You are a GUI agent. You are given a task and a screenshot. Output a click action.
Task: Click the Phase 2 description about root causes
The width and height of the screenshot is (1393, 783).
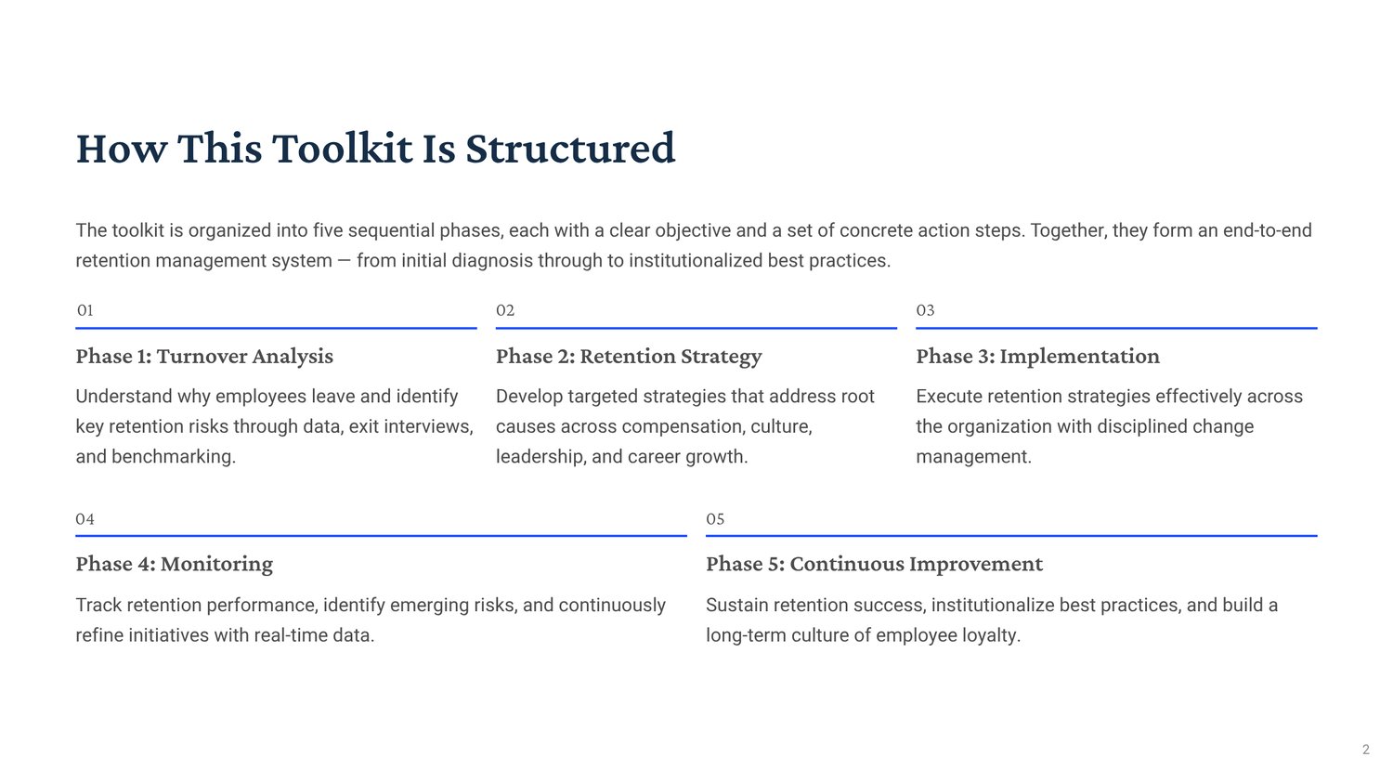tap(685, 426)
